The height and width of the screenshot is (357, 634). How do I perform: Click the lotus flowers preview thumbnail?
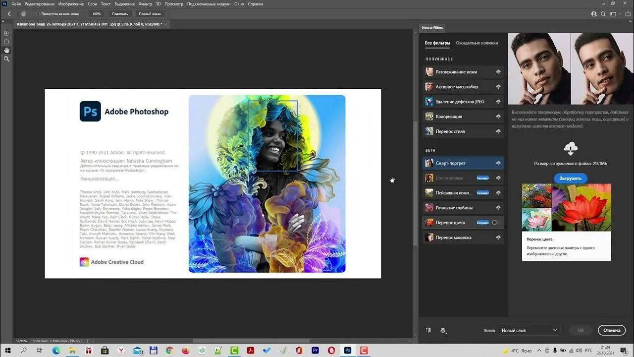point(567,207)
